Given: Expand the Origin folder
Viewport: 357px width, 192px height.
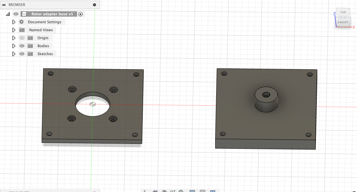Looking at the screenshot, I should pos(14,38).
